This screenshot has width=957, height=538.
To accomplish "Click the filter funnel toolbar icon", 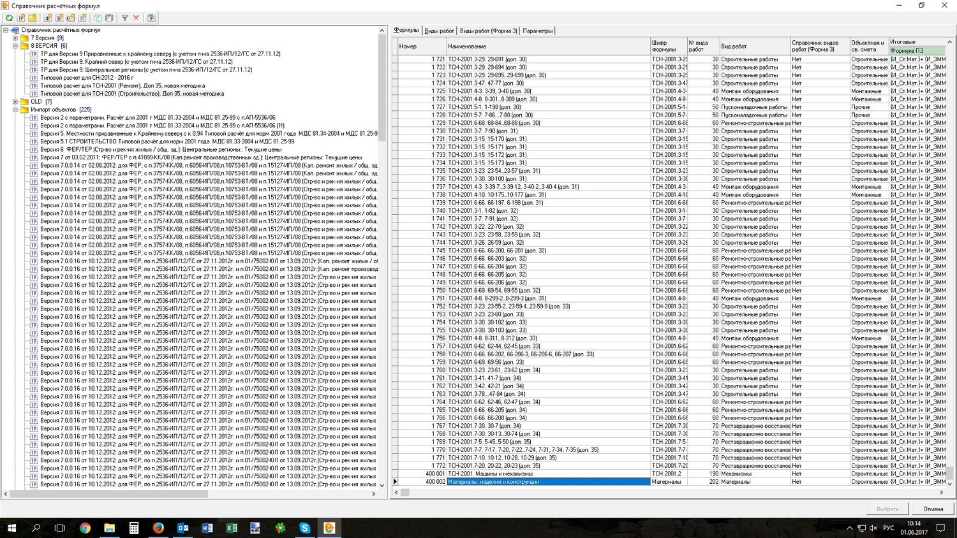I will (124, 18).
